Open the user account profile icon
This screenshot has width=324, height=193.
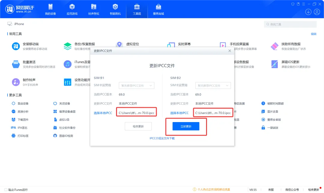pos(317,12)
